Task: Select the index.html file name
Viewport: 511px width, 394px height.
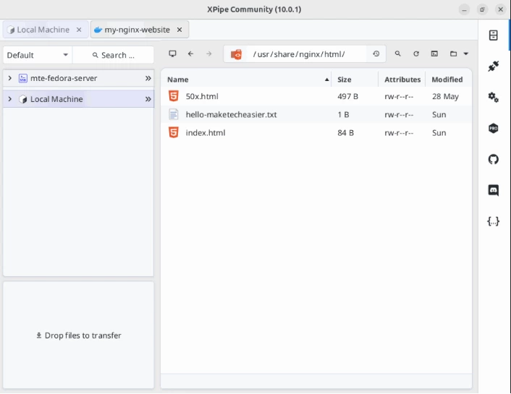Action: [206, 133]
